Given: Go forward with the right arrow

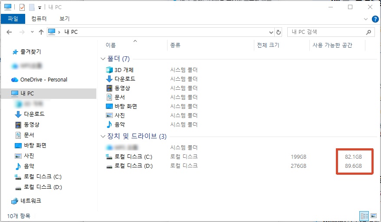Looking at the screenshot, I should pyautogui.click(x=22, y=32).
